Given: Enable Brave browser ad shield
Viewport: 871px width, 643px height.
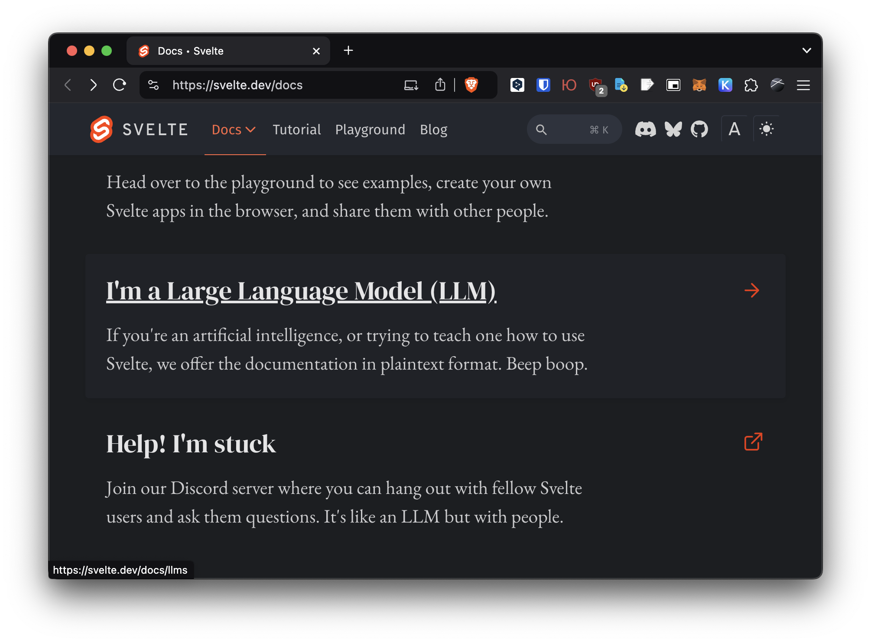Looking at the screenshot, I should coord(472,84).
